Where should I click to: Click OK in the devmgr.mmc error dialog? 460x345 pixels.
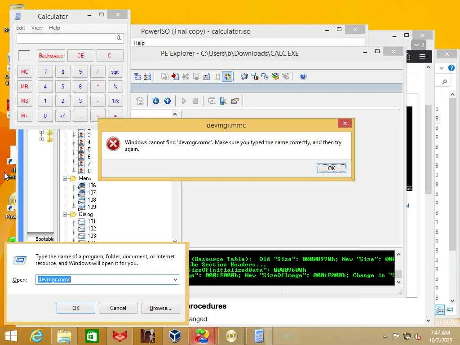(x=332, y=168)
